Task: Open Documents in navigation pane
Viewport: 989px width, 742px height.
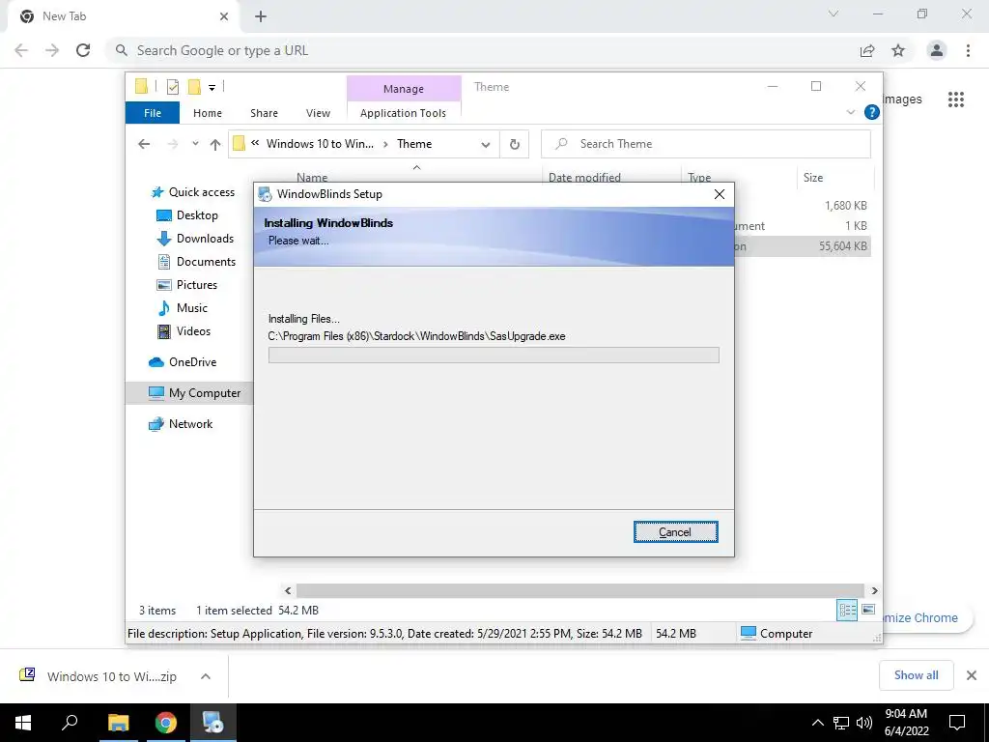Action: (196, 262)
